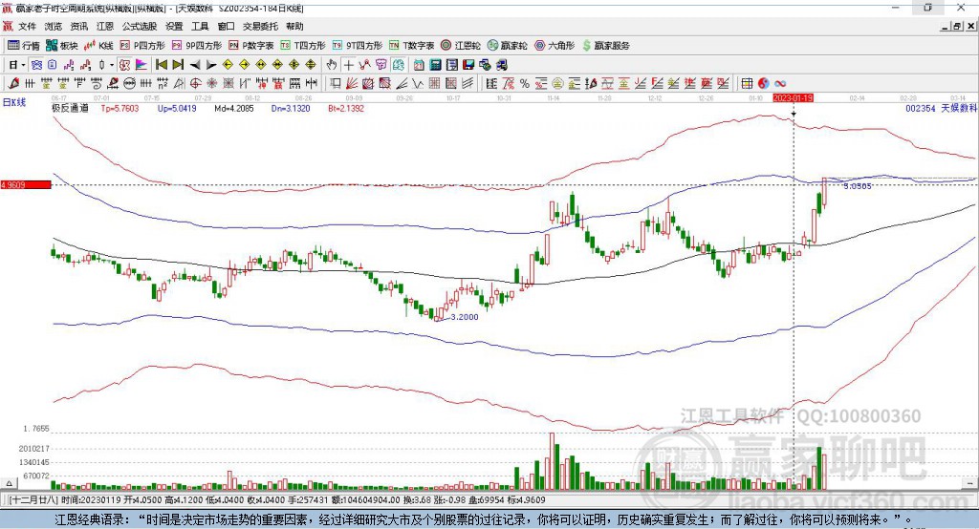979x529 pixels.
Task: Open the 帮助 menu
Action: [294, 26]
